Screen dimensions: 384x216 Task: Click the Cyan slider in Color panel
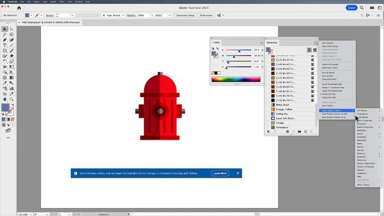[x=239, y=50]
